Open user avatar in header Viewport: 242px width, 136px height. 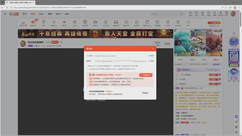pos(233,14)
